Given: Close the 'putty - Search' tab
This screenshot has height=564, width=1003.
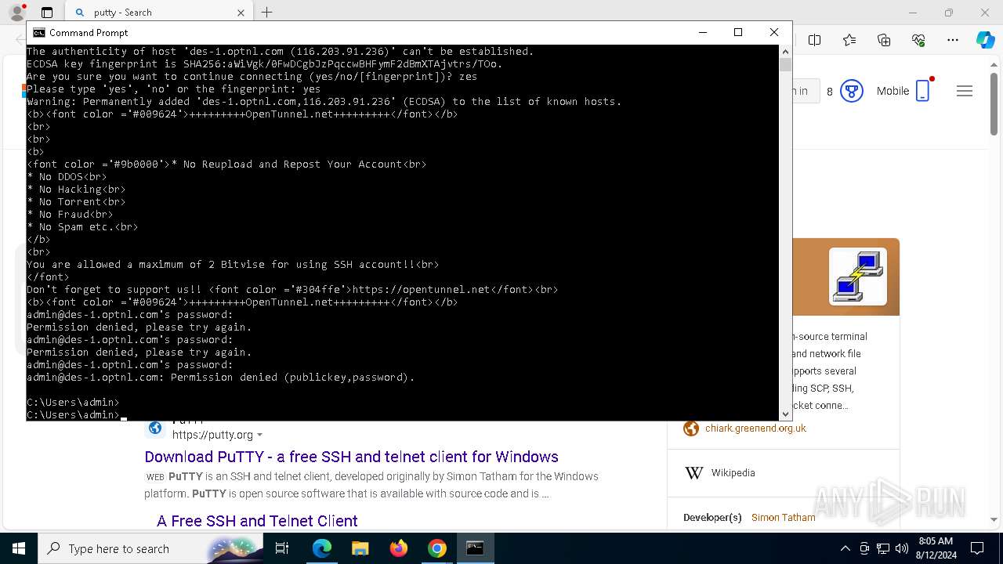Looking at the screenshot, I should 241,13.
